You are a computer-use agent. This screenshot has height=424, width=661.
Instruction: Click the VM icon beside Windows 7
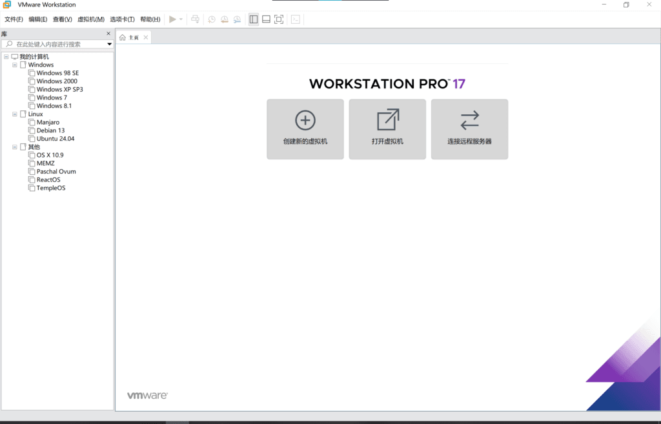point(32,98)
